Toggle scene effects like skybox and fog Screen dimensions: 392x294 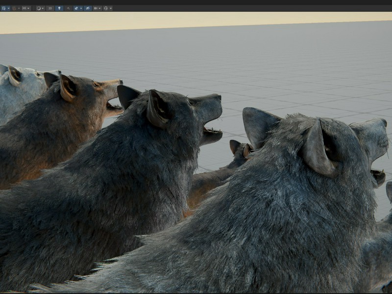76,8
